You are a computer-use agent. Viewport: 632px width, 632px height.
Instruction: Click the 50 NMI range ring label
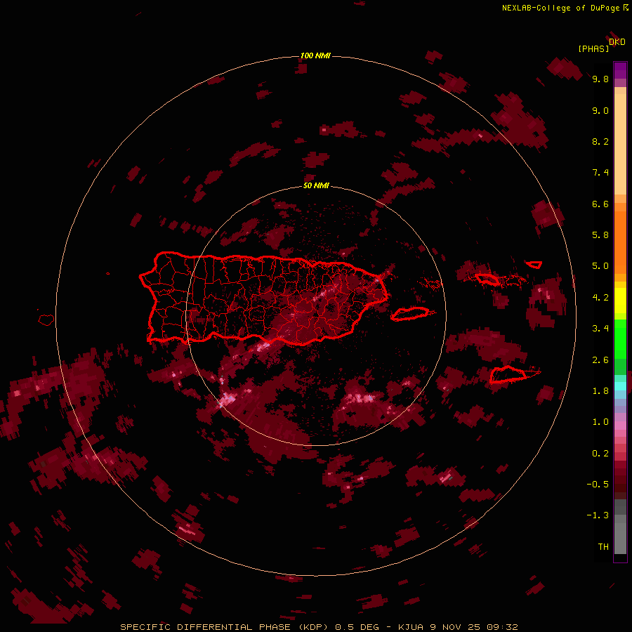pos(316,185)
